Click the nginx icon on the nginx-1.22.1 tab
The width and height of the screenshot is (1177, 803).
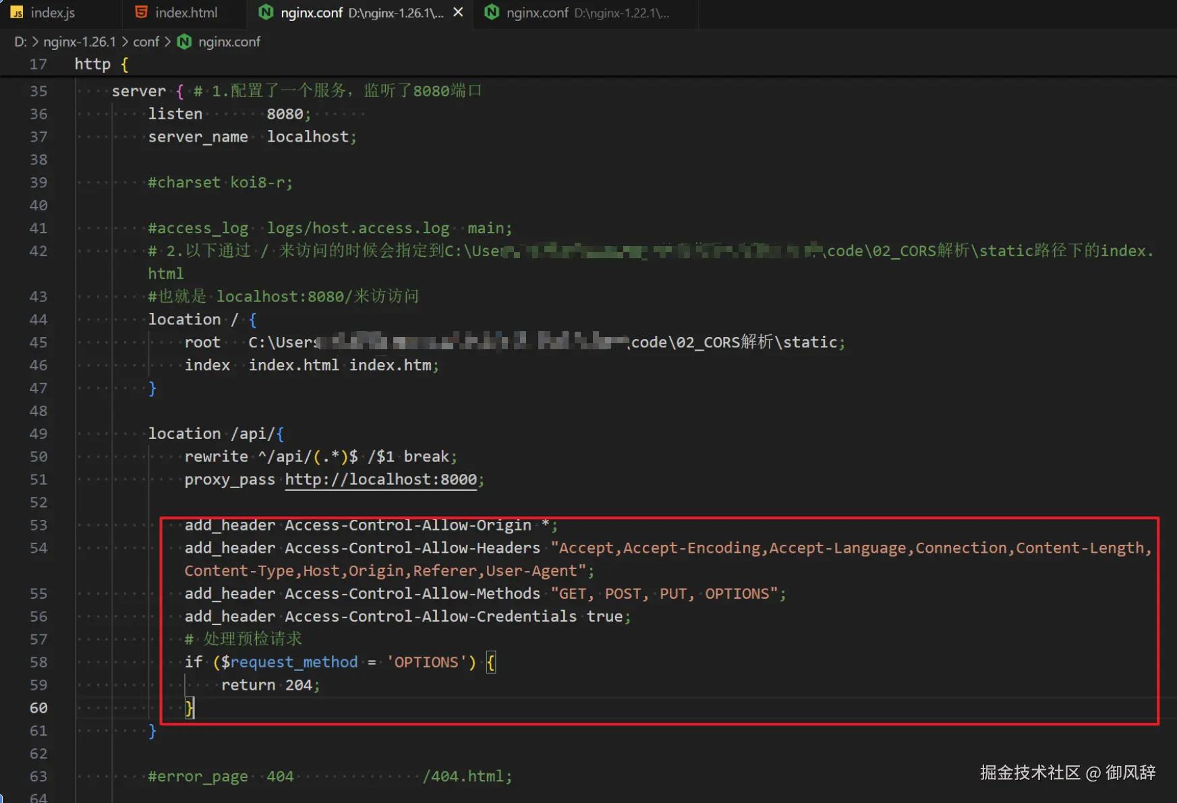point(492,12)
